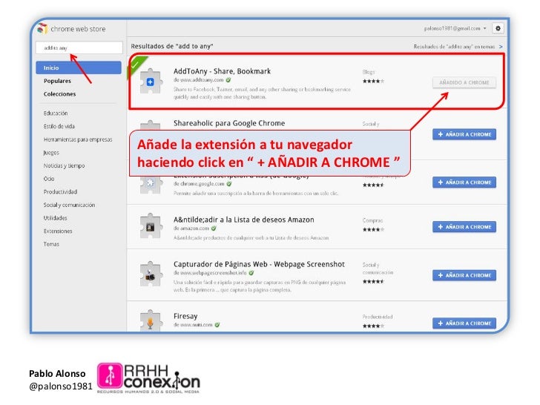
Task: Open the Firesay extension title
Action: point(185,316)
